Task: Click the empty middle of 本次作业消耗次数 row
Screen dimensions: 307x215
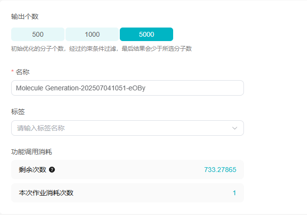Action: [153, 193]
